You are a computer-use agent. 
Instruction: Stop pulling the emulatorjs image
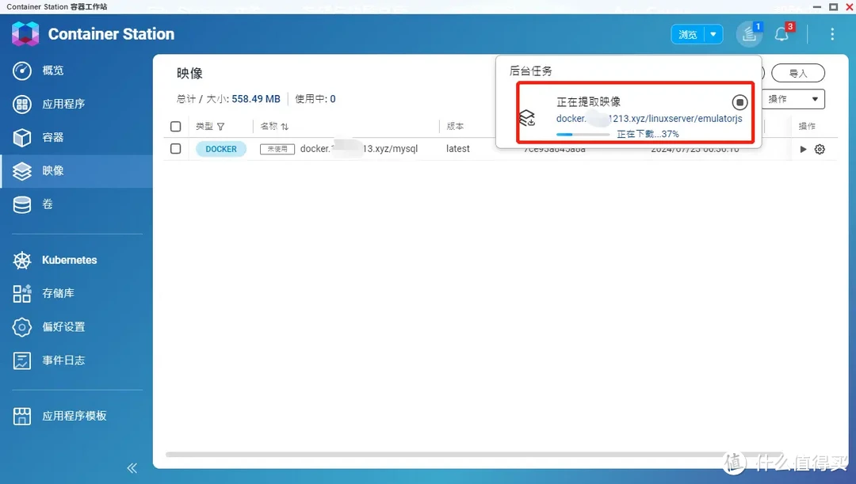[739, 101]
